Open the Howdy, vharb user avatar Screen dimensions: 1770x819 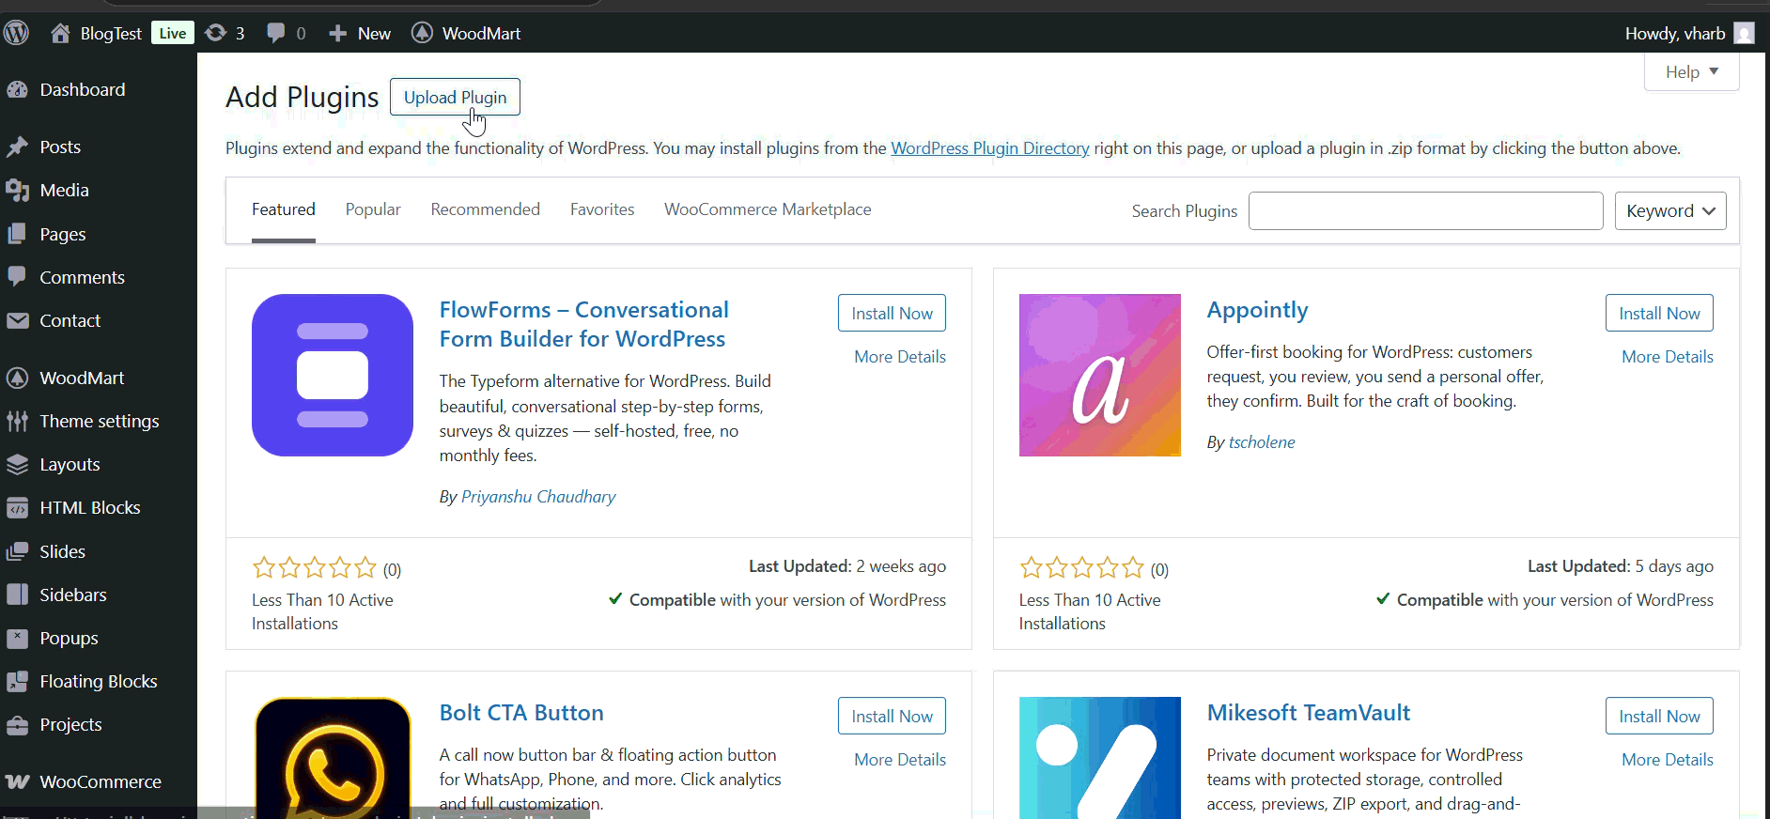click(1744, 33)
